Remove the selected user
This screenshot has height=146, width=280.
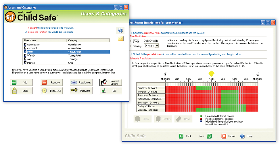52,82
